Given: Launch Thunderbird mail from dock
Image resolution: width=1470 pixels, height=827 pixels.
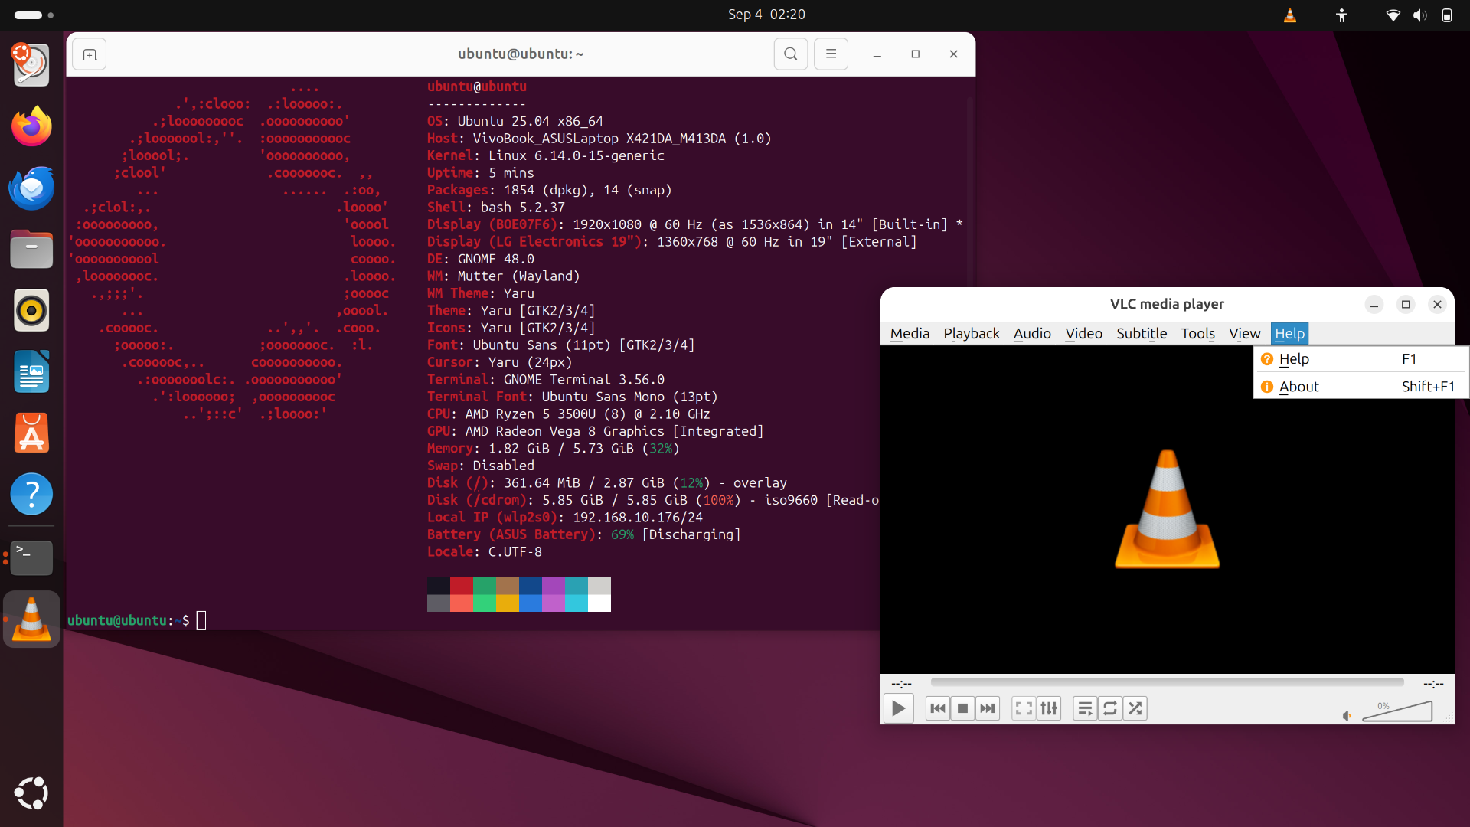Looking at the screenshot, I should pos(31,188).
